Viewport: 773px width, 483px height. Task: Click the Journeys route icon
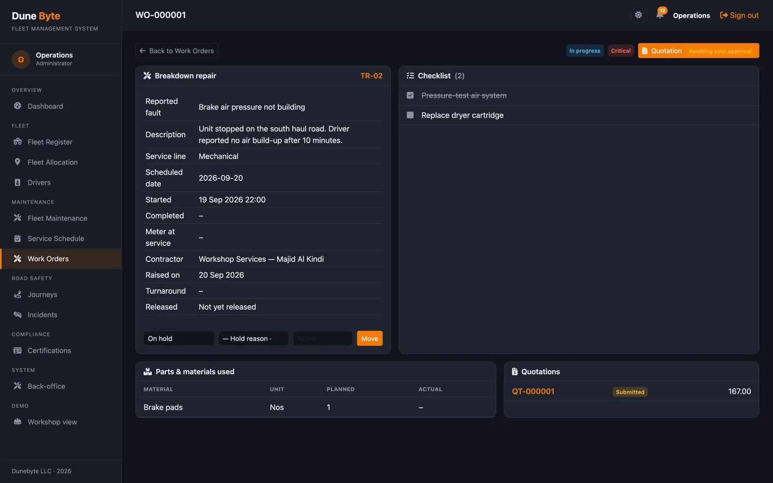click(x=17, y=294)
